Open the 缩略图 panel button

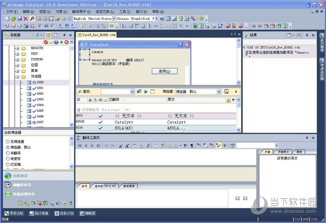pyautogui.click(x=88, y=213)
